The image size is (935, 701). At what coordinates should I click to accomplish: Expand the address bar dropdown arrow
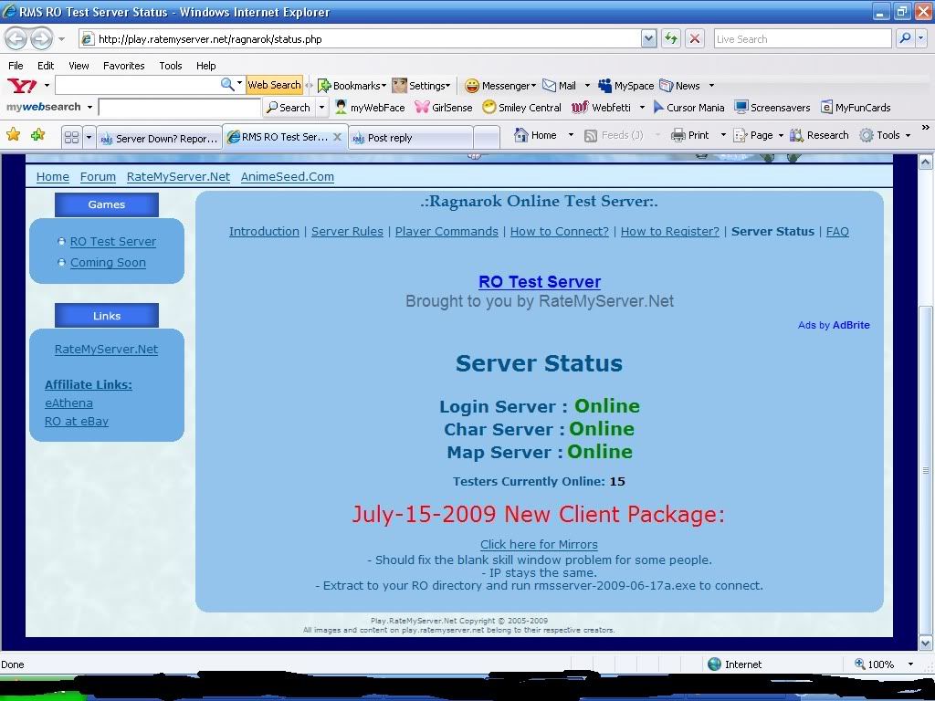point(649,38)
